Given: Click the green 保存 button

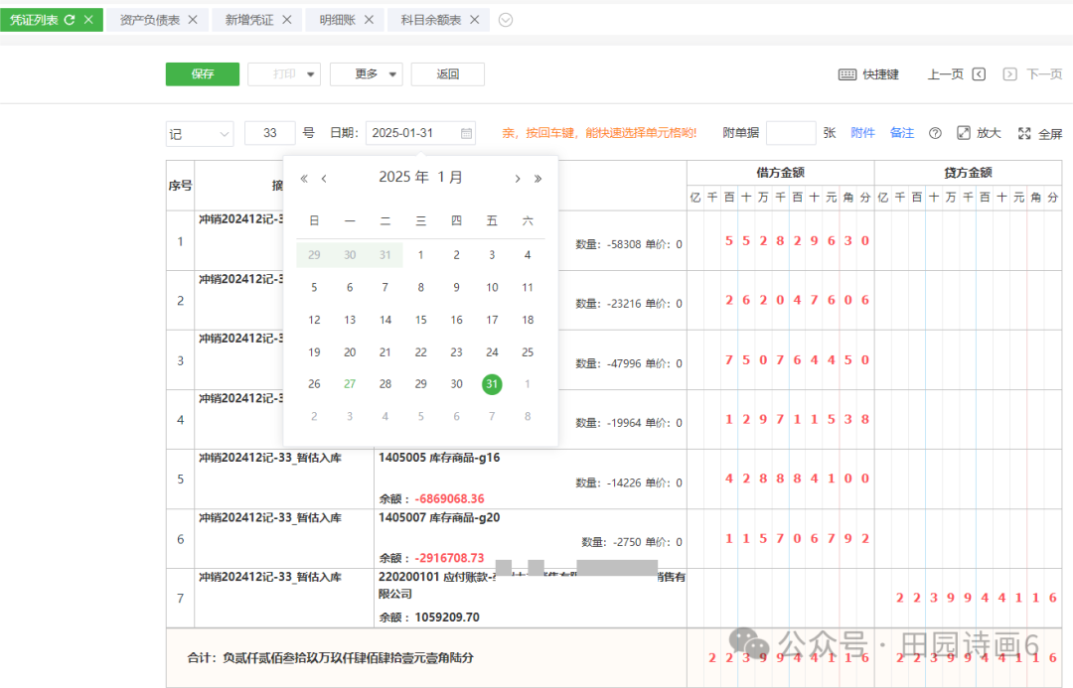Looking at the screenshot, I should click(x=203, y=74).
